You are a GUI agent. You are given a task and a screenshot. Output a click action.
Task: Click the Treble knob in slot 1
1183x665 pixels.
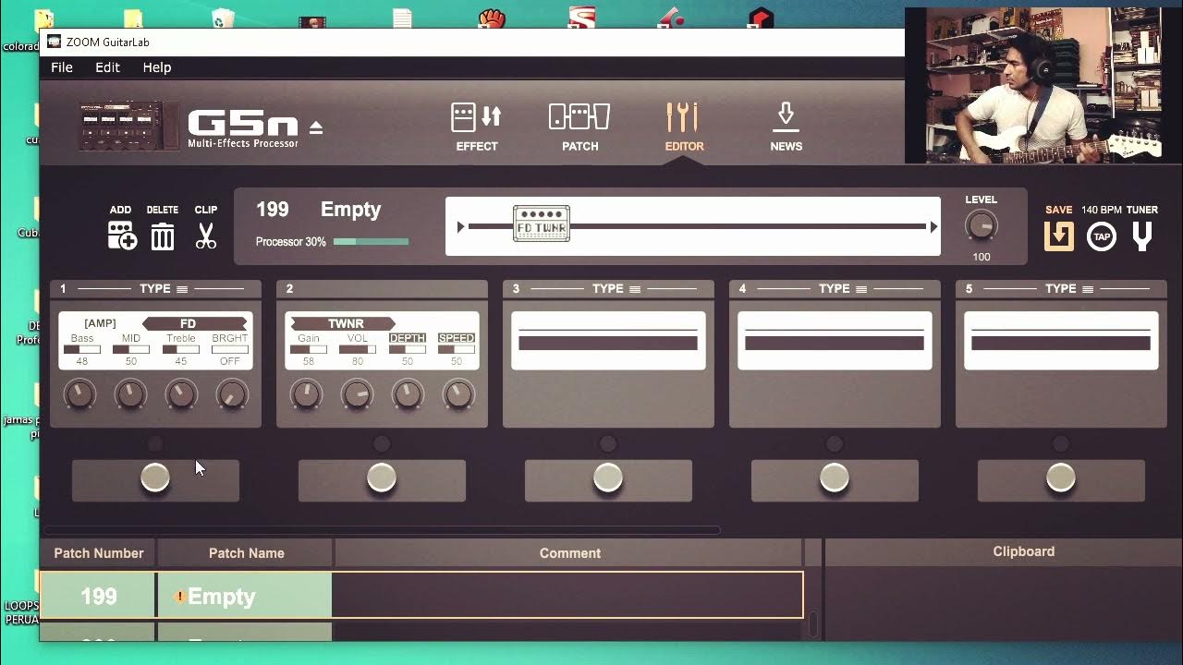[x=181, y=395]
